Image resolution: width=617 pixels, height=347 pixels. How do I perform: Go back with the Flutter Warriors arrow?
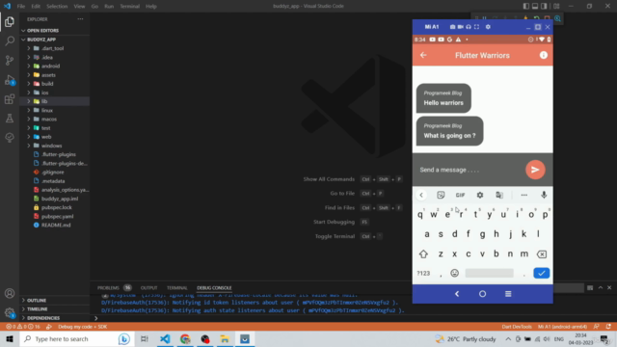(423, 56)
